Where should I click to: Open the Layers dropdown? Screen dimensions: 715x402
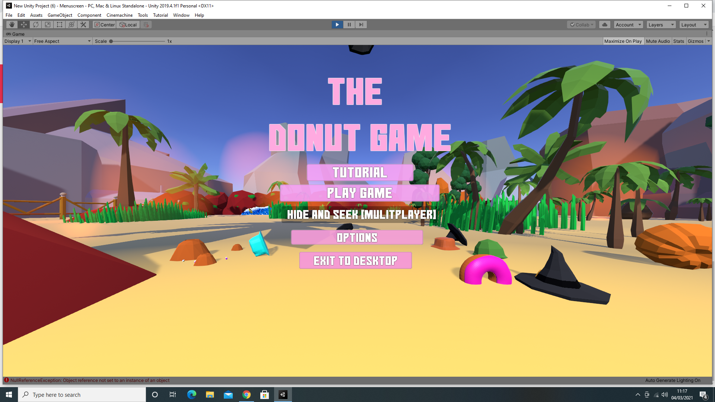point(661,25)
